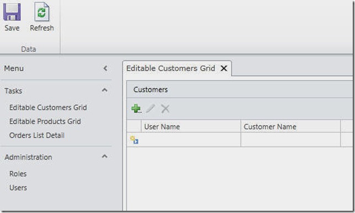
Task: Open the Users administration screen
Action: click(x=18, y=188)
